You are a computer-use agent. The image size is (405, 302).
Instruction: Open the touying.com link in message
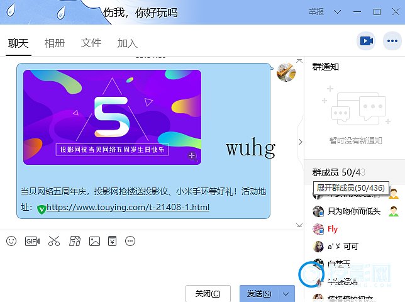[128, 208]
